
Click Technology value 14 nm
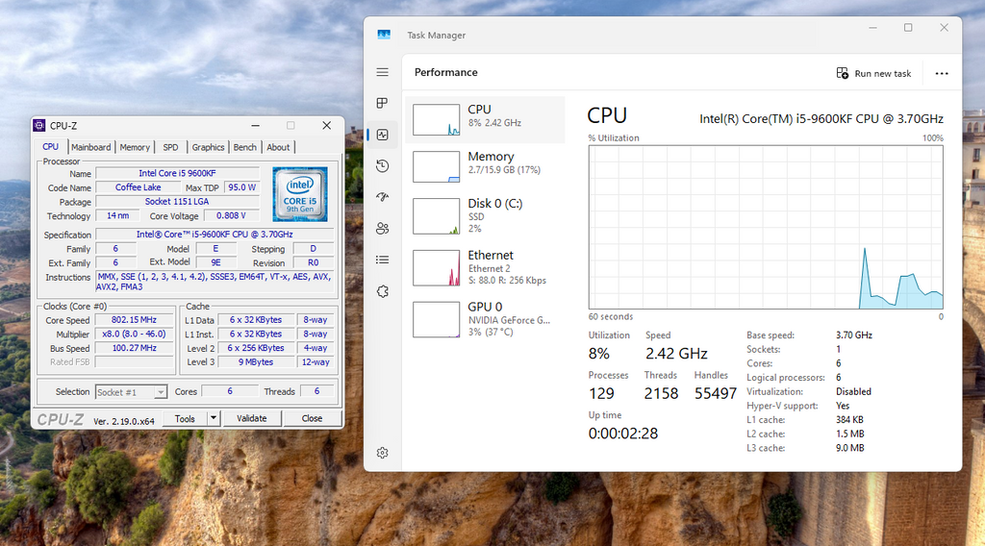117,215
